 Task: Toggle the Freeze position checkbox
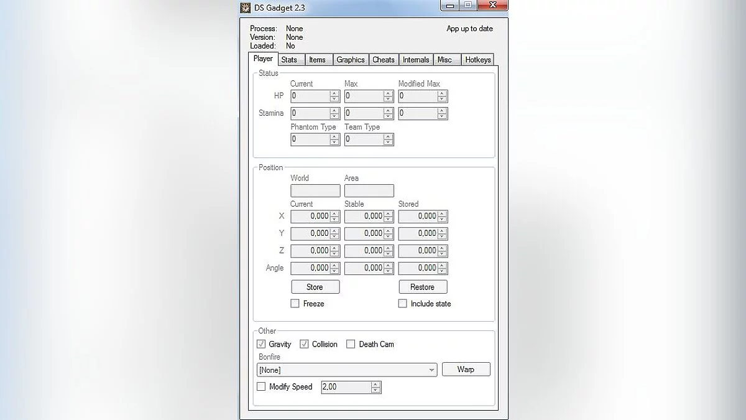pos(295,304)
